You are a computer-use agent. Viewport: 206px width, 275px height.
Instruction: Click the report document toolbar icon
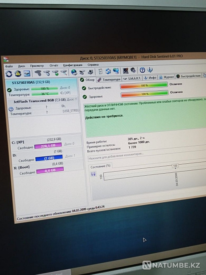(x=100, y=71)
